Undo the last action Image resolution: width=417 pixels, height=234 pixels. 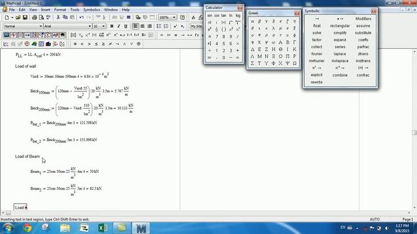81,18
